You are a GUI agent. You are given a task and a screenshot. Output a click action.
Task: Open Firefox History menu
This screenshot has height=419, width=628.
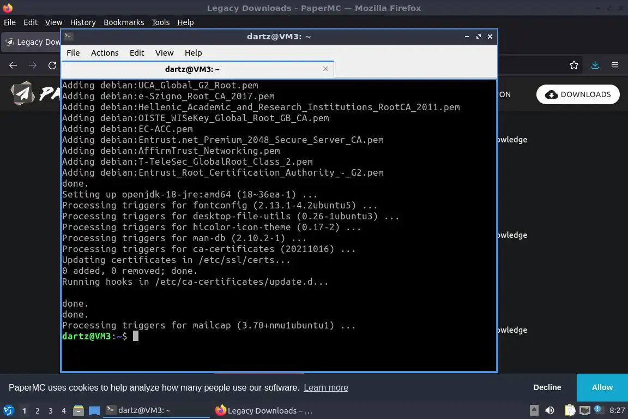click(x=83, y=22)
